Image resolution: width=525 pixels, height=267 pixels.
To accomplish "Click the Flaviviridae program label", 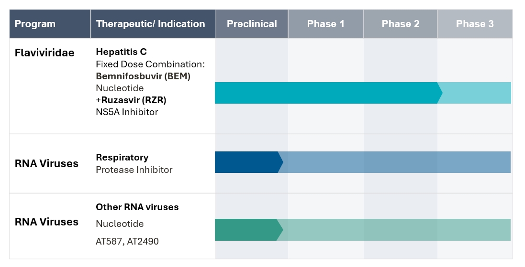I will pos(45,53).
